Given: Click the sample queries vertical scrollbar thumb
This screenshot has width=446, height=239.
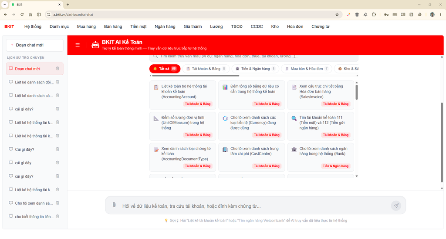Looking at the screenshot, I should tap(356, 92).
